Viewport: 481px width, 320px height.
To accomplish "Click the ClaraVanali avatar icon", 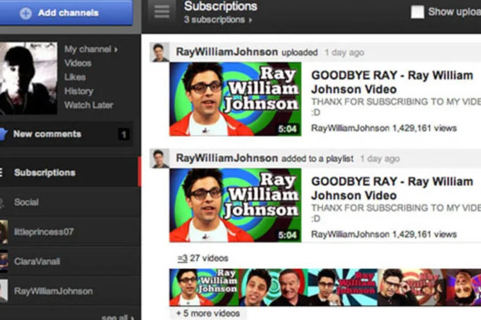I will pyautogui.click(x=4, y=261).
